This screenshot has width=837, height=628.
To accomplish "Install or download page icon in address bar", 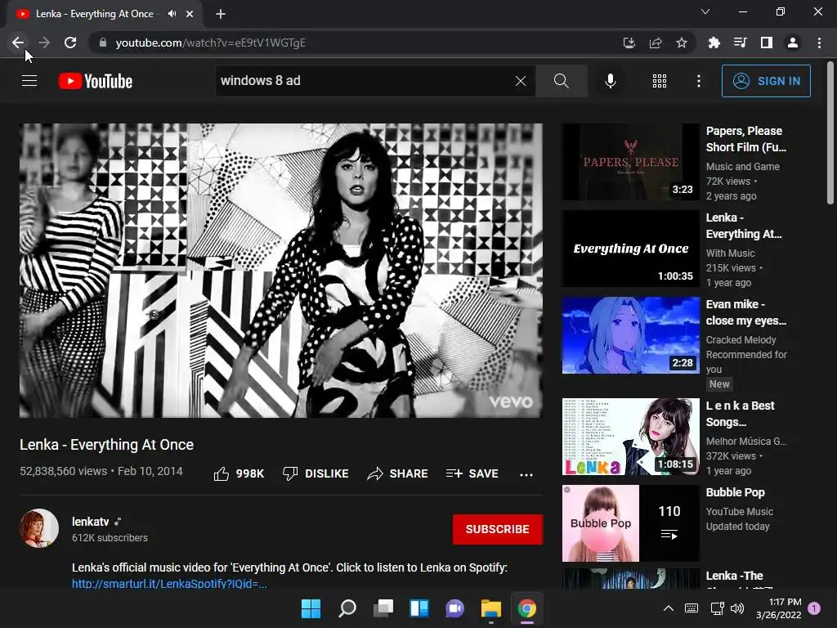I will pyautogui.click(x=629, y=43).
